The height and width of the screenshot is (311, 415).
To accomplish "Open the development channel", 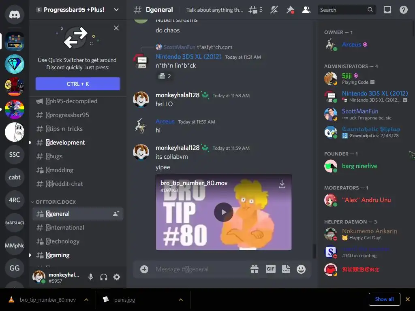I will coord(77,143).
